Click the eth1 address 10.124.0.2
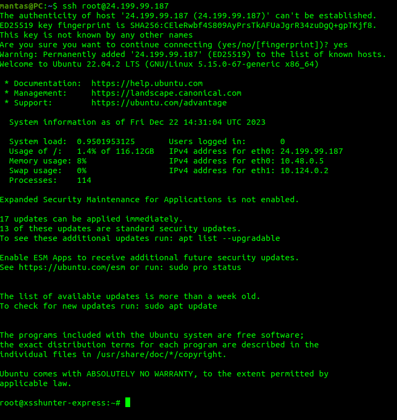This screenshot has width=397, height=420. (304, 170)
